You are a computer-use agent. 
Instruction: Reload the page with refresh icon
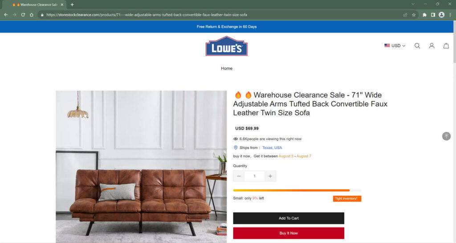23,15
